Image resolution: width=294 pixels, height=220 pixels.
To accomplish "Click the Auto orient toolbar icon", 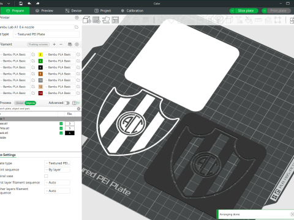I will [106, 20].
